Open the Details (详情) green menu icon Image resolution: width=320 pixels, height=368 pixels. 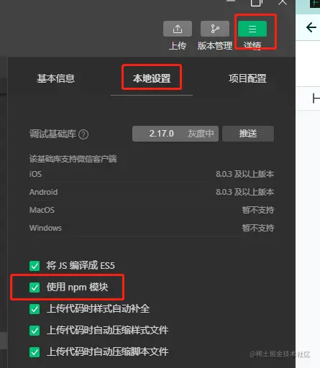click(x=252, y=29)
